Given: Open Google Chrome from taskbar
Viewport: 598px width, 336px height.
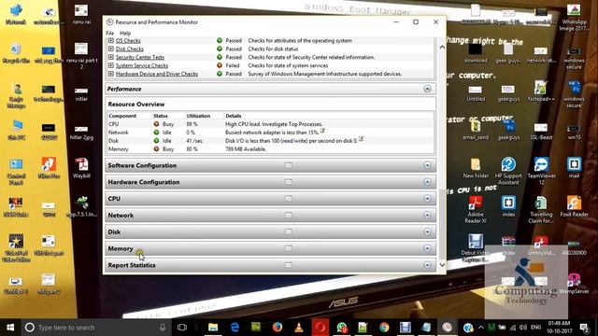Looking at the screenshot, I should (384, 328).
